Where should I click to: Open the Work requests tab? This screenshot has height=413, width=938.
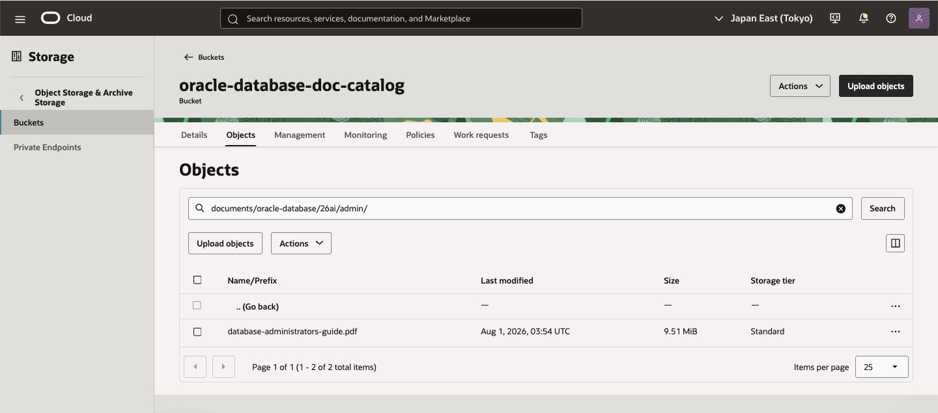tap(481, 135)
